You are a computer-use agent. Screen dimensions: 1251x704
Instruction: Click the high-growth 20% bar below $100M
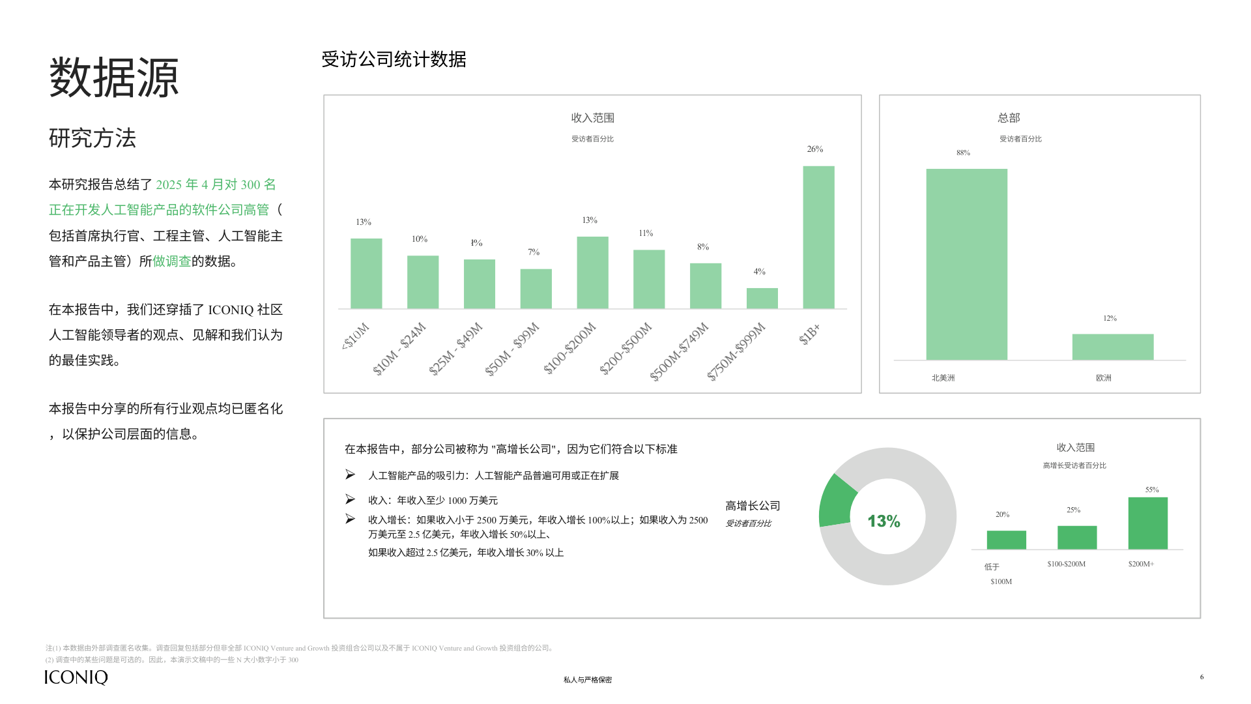tap(1007, 540)
